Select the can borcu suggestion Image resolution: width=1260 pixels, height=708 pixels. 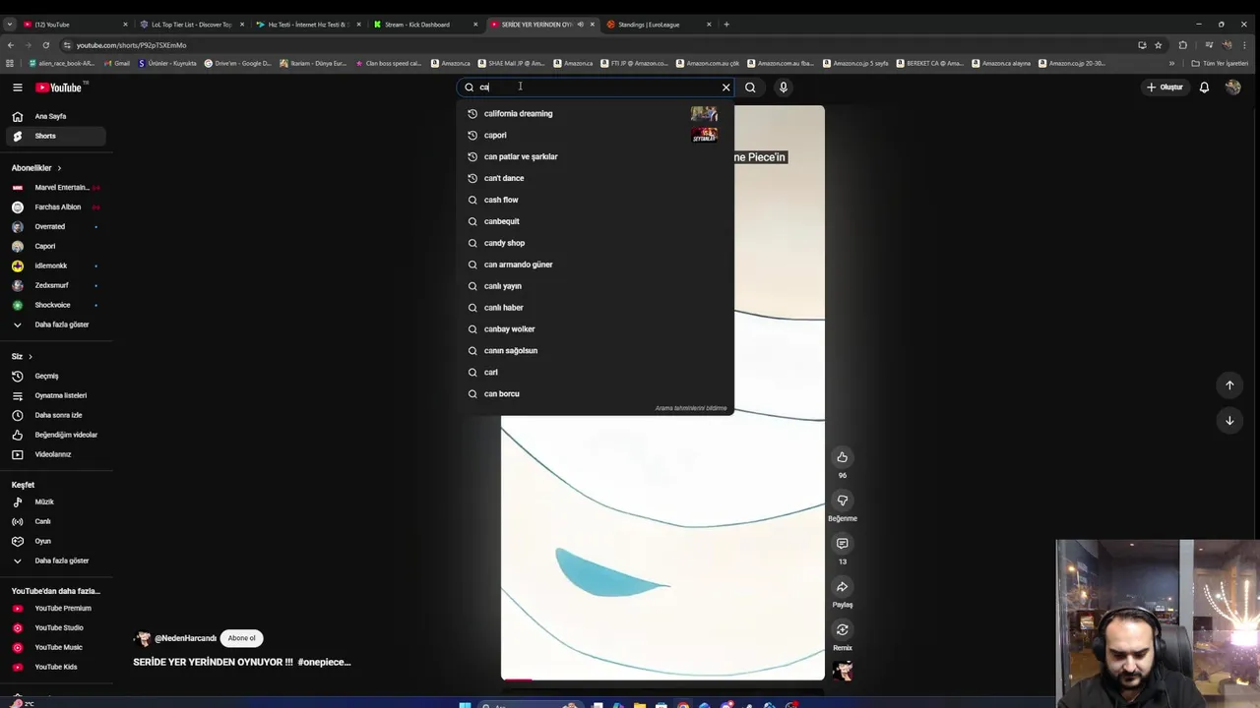tap(596, 394)
